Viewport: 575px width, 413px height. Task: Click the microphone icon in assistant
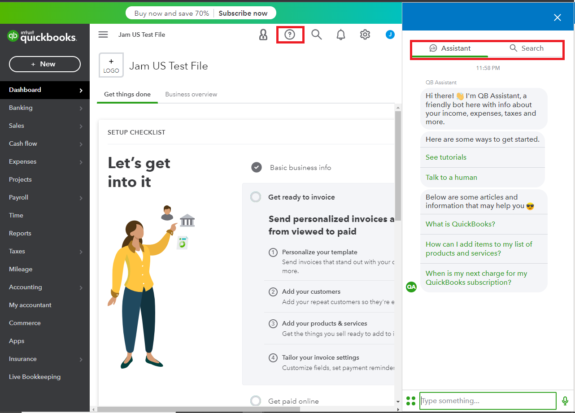point(565,400)
